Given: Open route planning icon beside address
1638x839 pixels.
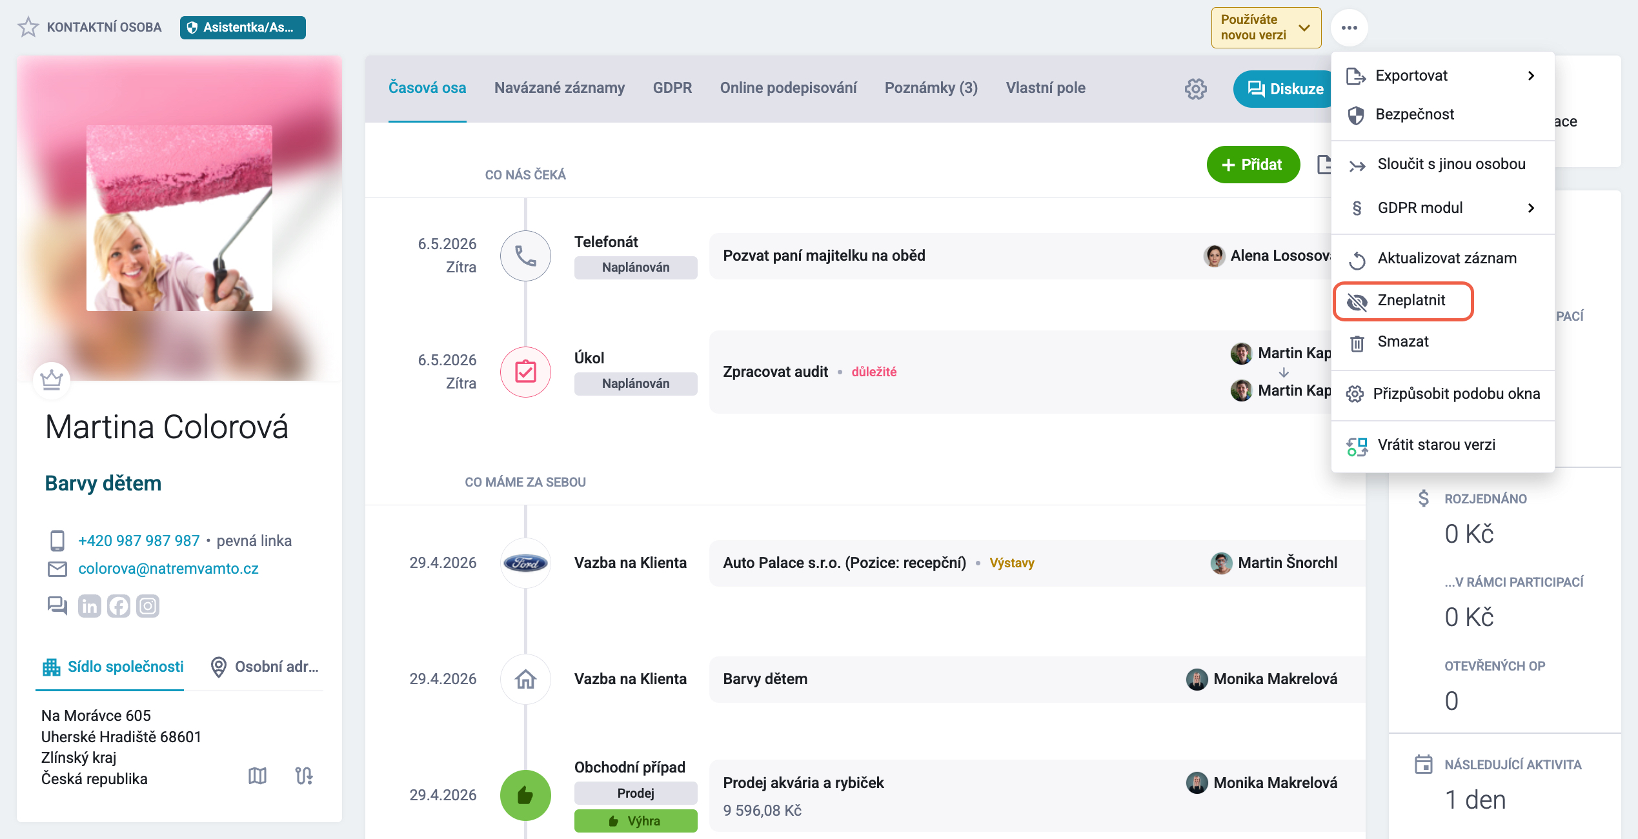Looking at the screenshot, I should (304, 775).
